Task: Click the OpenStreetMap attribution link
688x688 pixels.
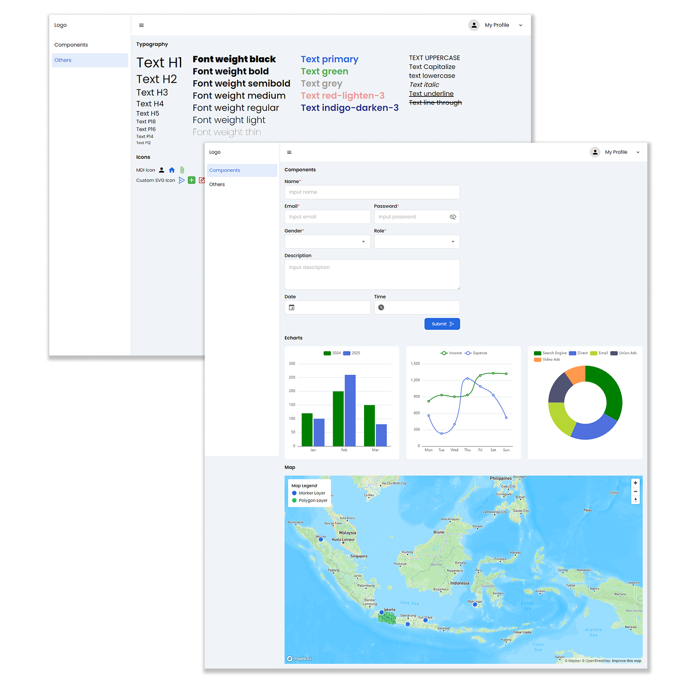Action: tap(596, 661)
